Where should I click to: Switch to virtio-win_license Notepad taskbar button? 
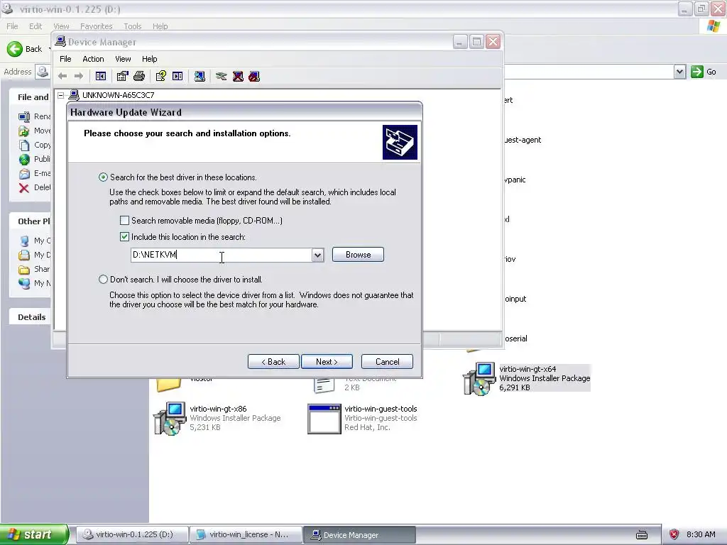(x=246, y=534)
